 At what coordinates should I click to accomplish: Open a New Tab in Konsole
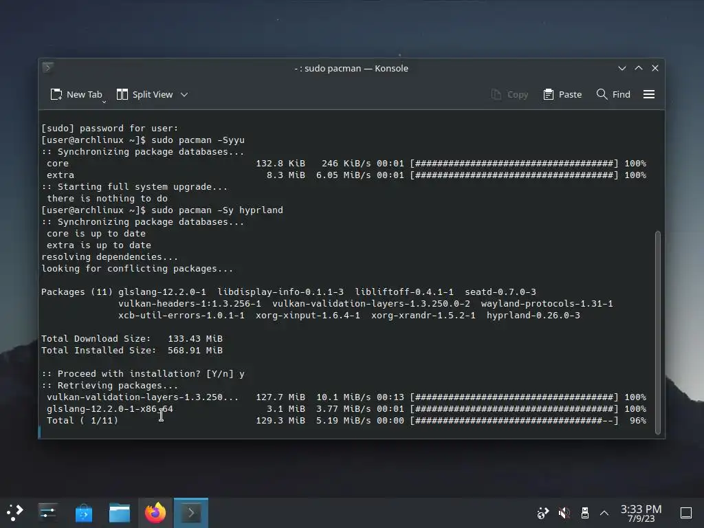(x=76, y=94)
